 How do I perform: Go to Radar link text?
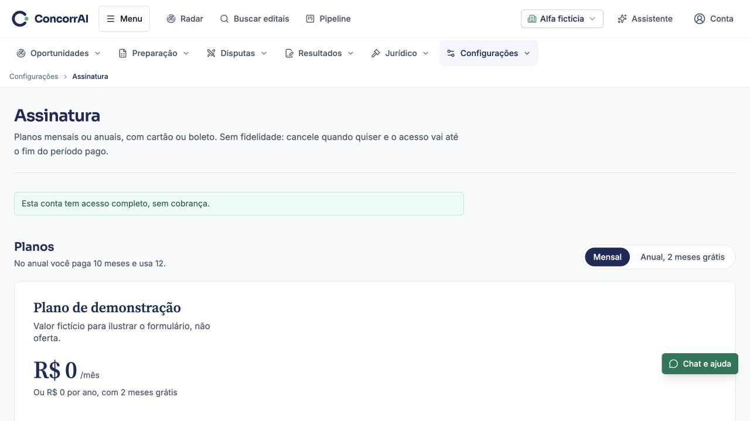[192, 19]
